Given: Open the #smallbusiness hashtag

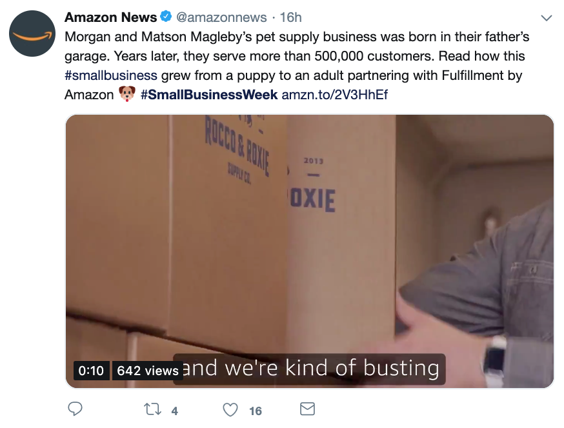Looking at the screenshot, I should click(111, 75).
